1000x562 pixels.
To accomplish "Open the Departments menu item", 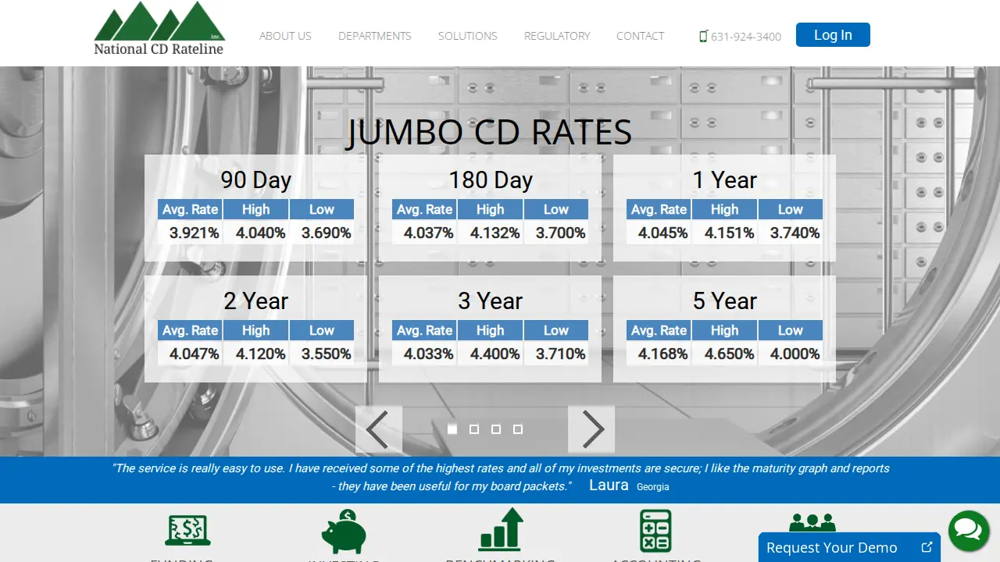I will (374, 36).
